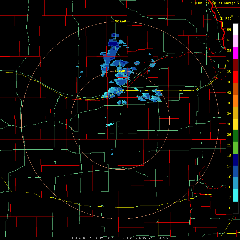Image resolution: width=240 pixels, height=240 pixels.
Task: Click the 100 NMI range ring label
Action: point(120,21)
